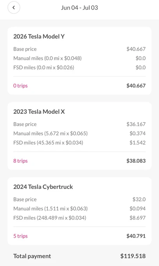Tap Model Y FSD miles 0.0 mi row
The image size is (159, 266).
pos(79,68)
